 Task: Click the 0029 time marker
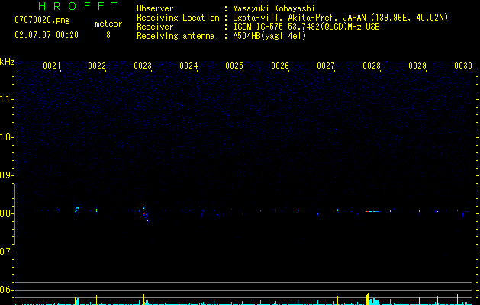417,66
